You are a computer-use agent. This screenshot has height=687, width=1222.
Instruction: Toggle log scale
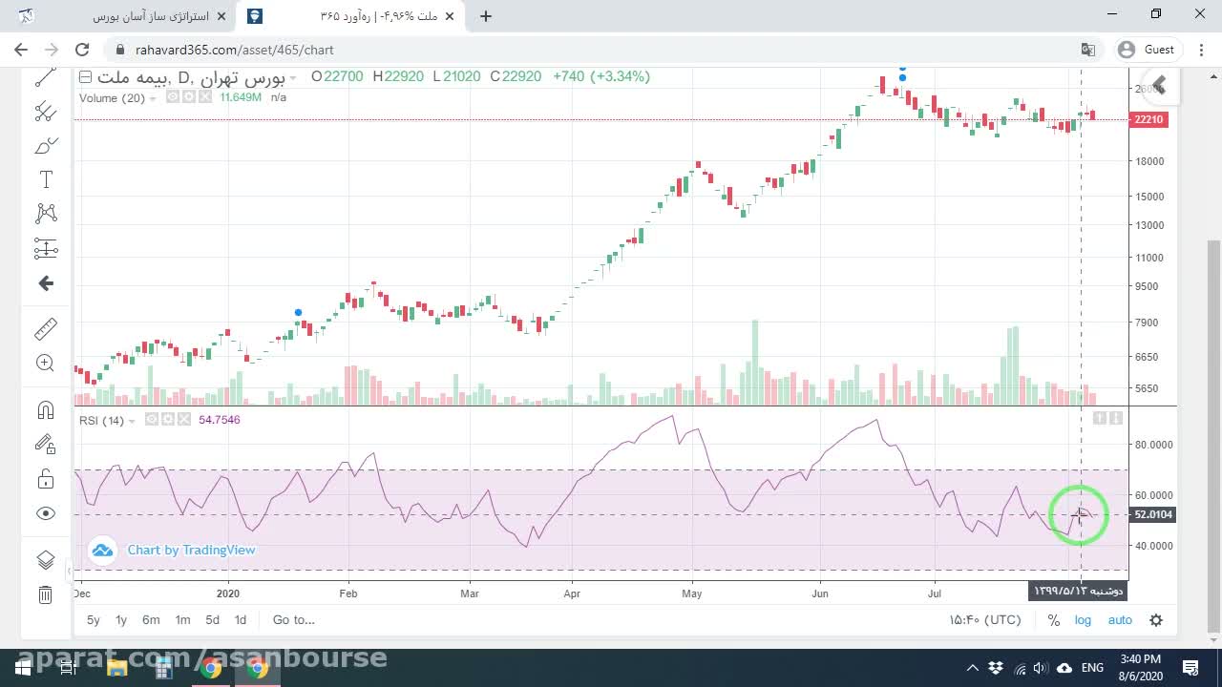pos(1083,620)
